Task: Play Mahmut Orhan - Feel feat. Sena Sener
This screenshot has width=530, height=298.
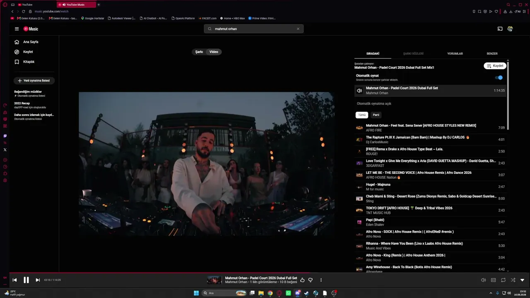Action: [431, 128]
